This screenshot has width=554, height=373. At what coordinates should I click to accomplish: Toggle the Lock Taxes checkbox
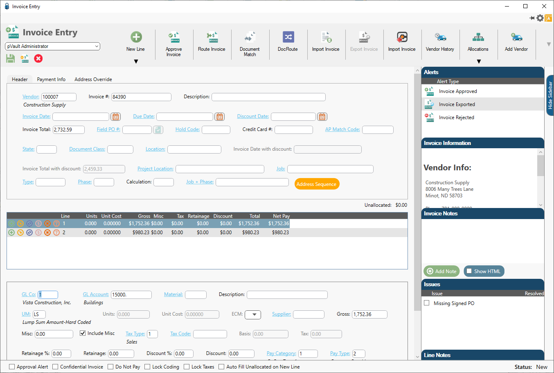point(187,367)
